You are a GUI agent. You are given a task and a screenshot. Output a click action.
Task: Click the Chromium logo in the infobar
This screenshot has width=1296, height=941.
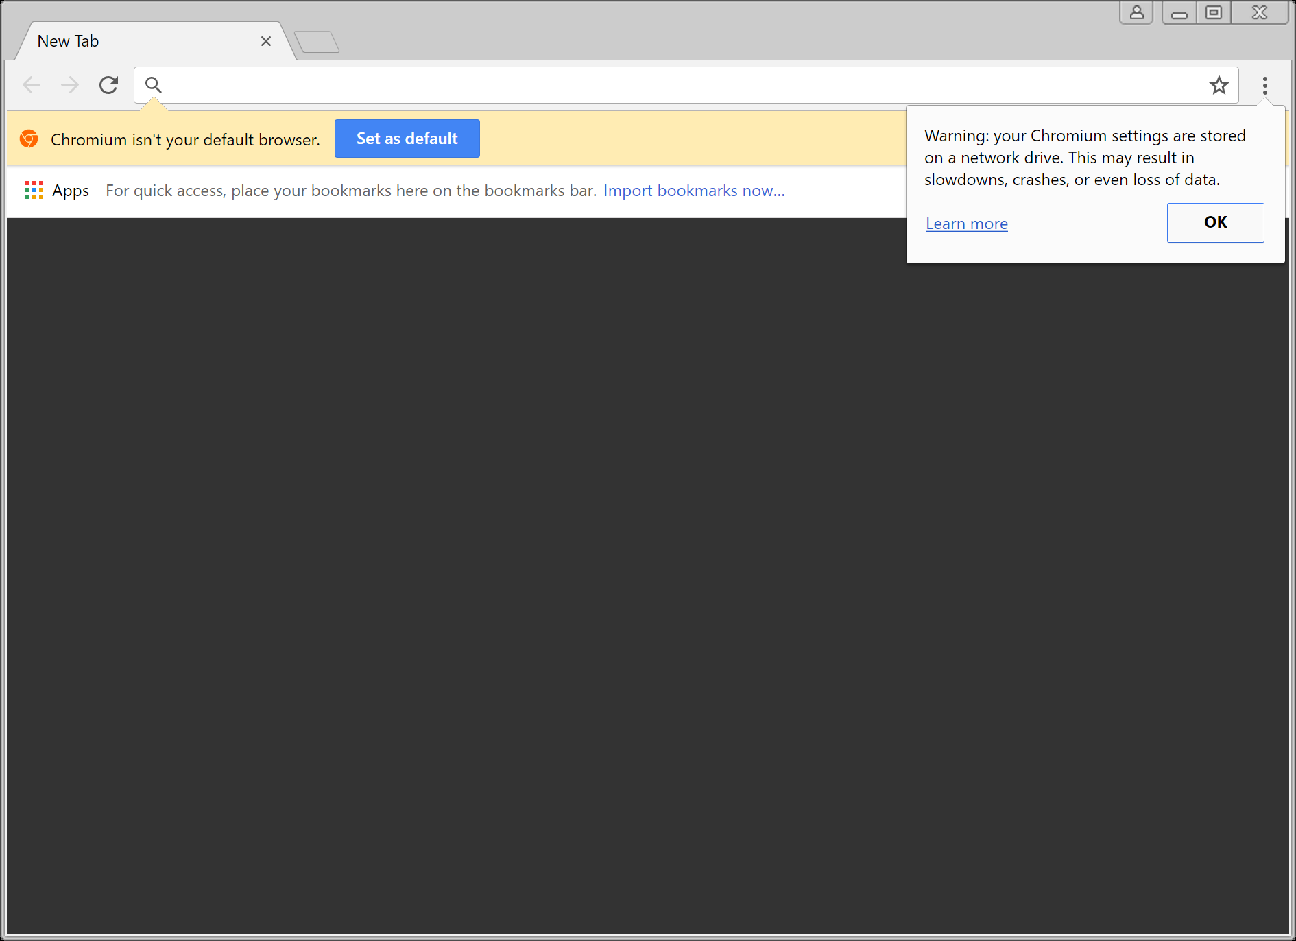tap(29, 139)
